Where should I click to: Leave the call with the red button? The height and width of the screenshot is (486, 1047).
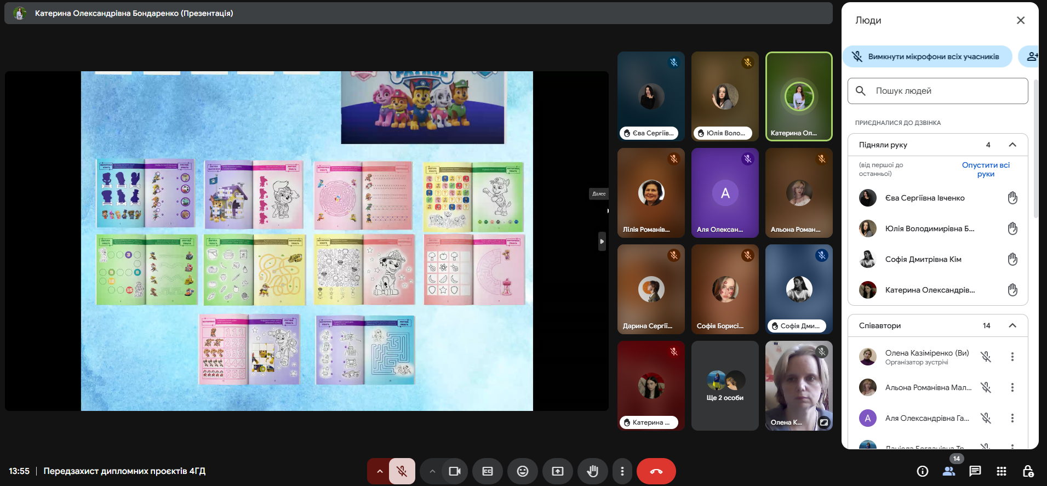tap(656, 471)
